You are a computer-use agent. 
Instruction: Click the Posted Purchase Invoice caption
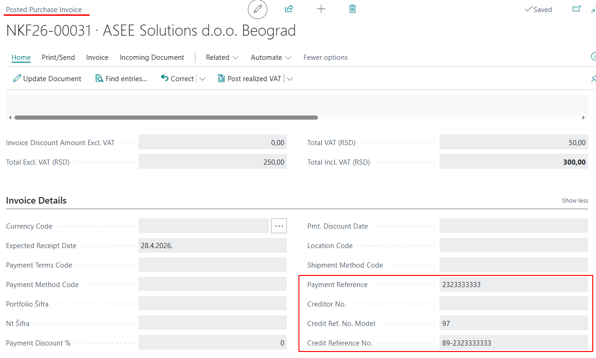(x=44, y=9)
